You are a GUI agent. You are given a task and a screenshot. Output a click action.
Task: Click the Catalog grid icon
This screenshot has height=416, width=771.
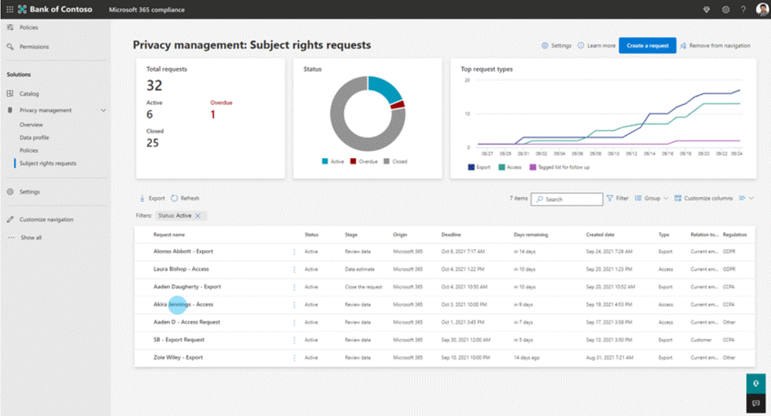pos(10,93)
